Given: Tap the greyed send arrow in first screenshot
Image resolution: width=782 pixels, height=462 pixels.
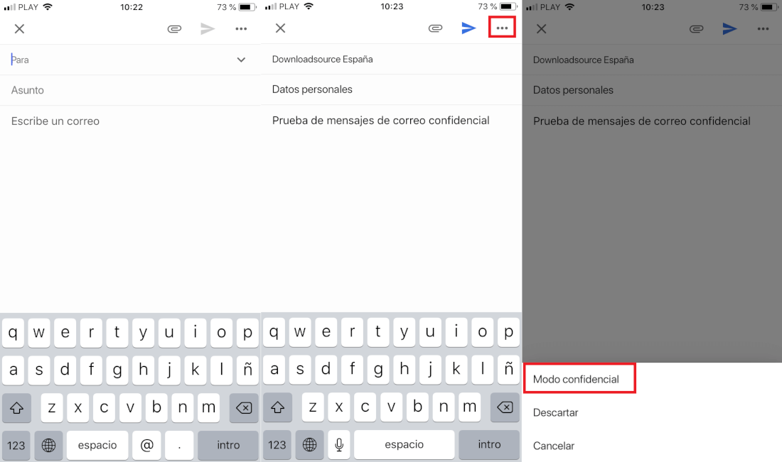Looking at the screenshot, I should (x=208, y=29).
